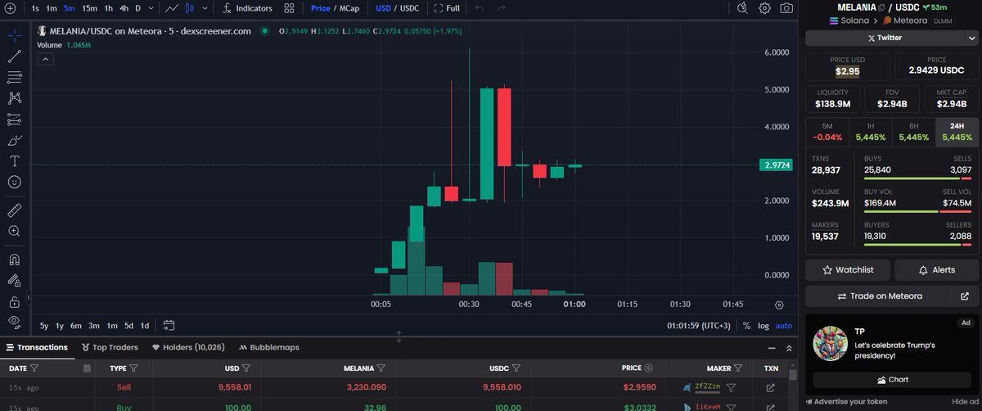Set chart range to 6m
This screenshot has width=982, height=411.
76,325
